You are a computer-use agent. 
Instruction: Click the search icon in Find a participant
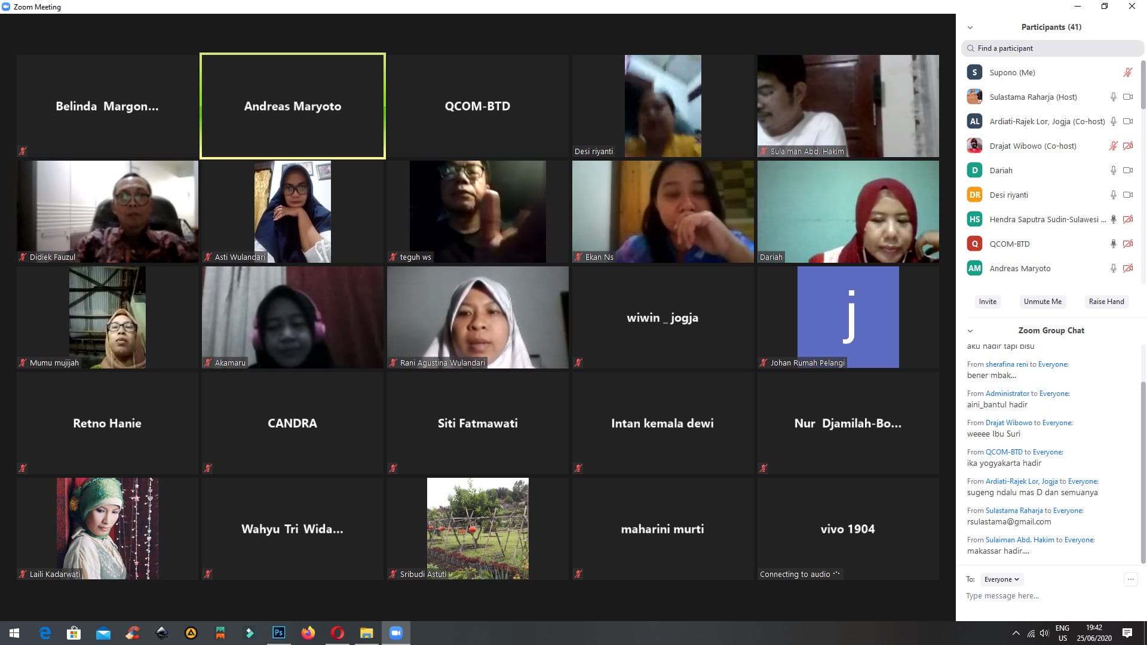click(971, 48)
